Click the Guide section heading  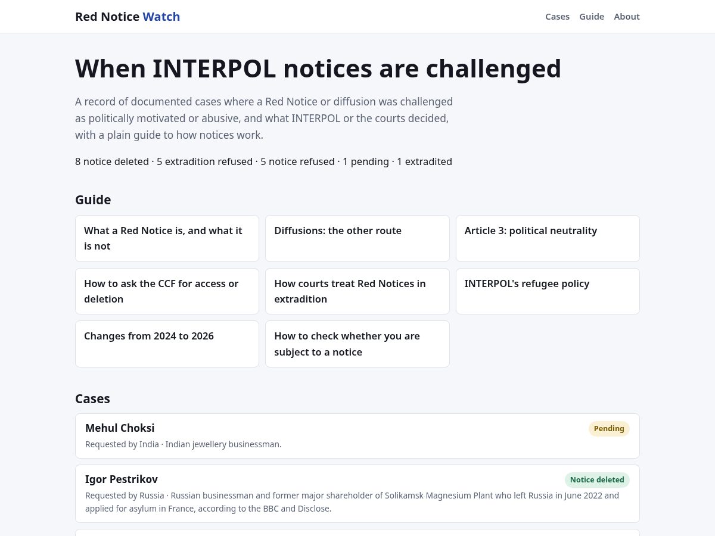93,200
